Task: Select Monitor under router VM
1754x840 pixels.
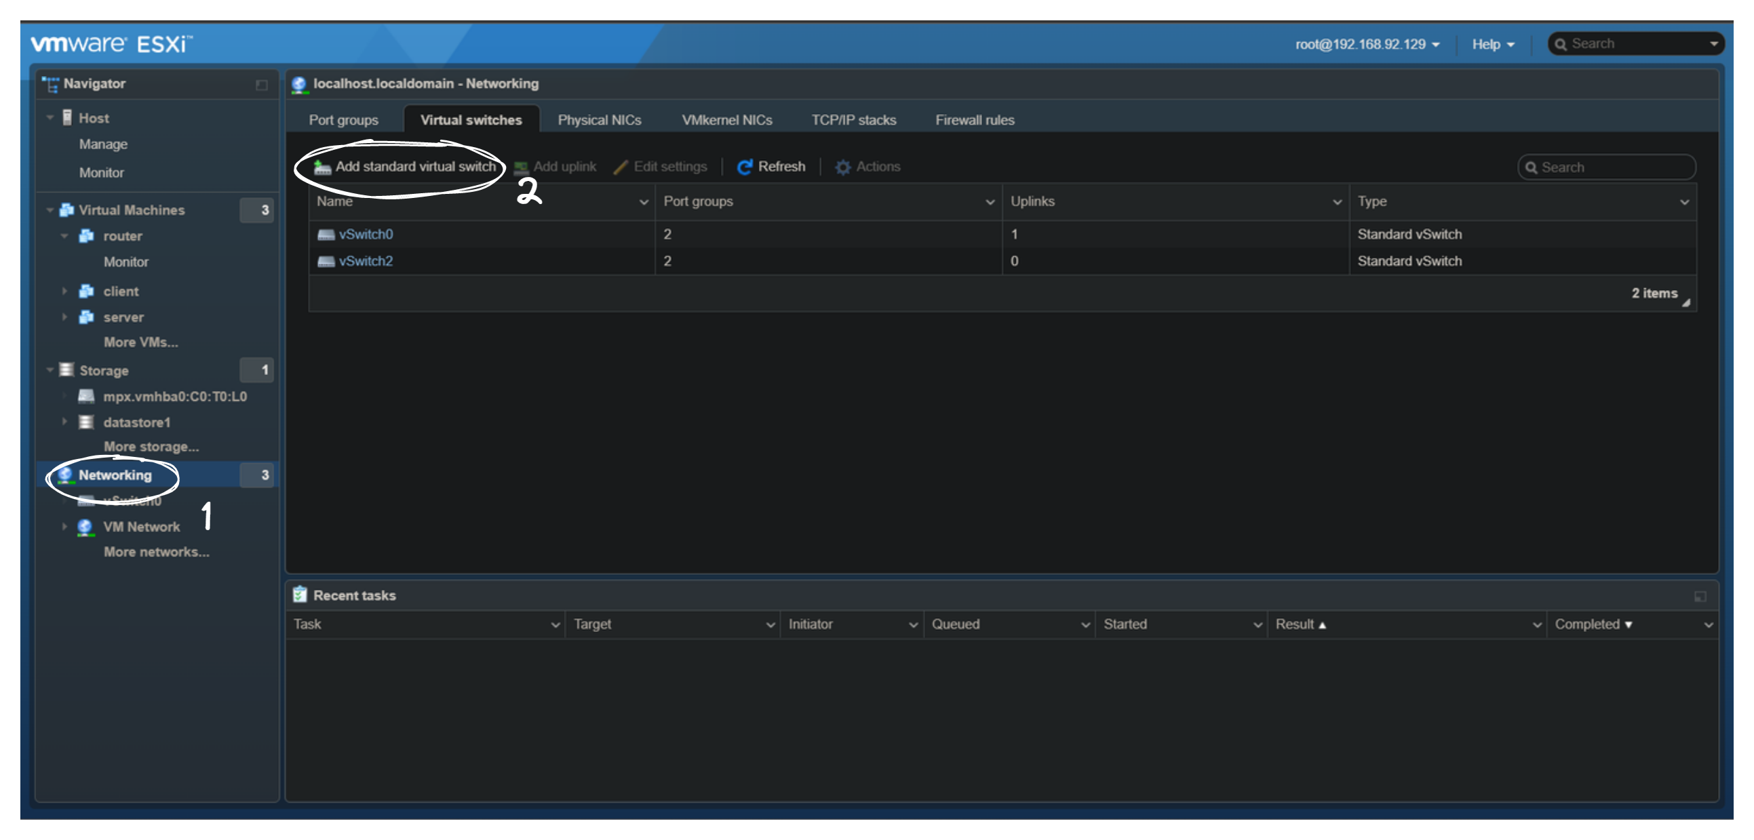Action: click(x=126, y=262)
